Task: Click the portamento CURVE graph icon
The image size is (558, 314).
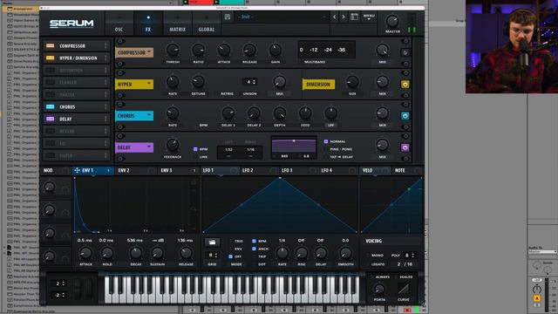Action: (x=404, y=289)
